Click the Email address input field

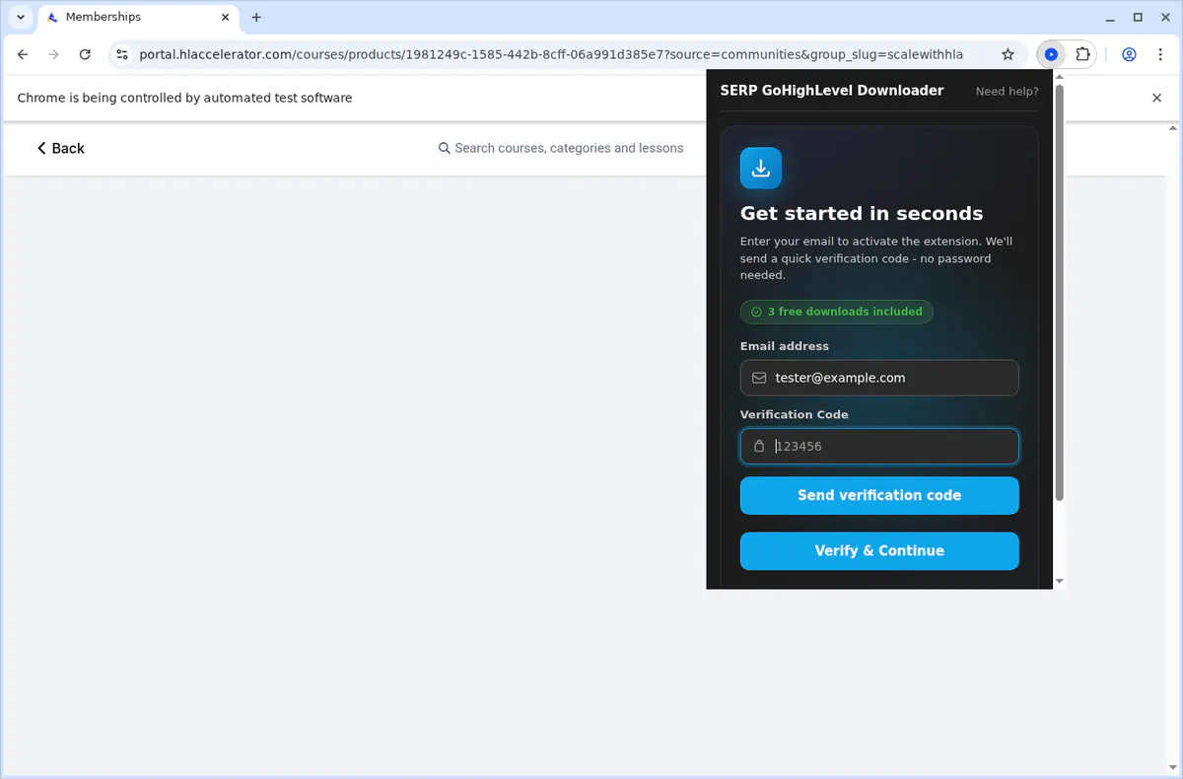(879, 378)
